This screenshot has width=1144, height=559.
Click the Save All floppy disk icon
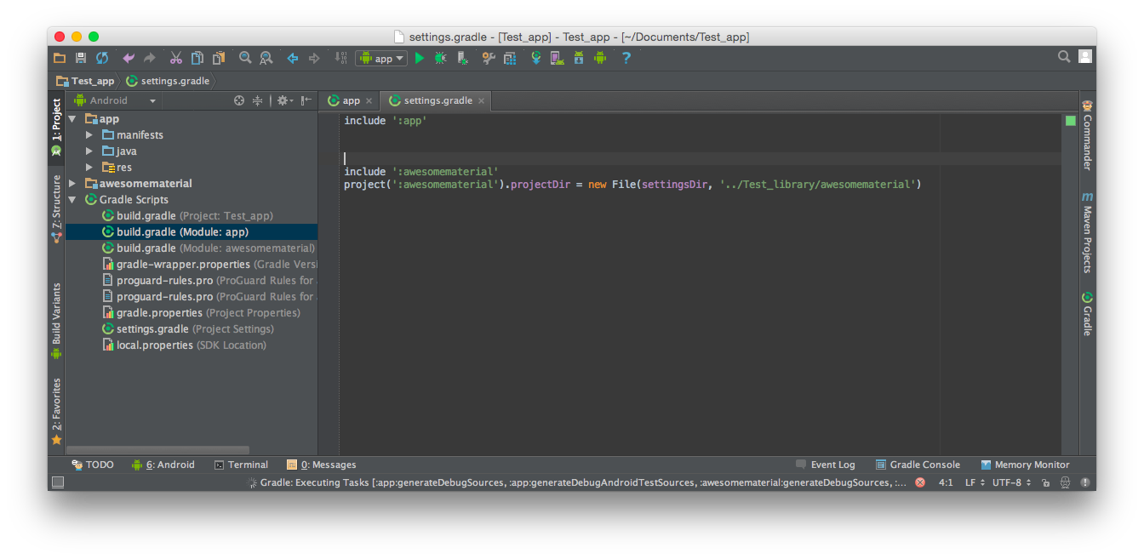click(x=81, y=58)
